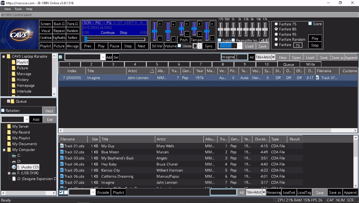359x203 pixels.
Task: Open the combo box above My Server
Action: (x=26, y=120)
